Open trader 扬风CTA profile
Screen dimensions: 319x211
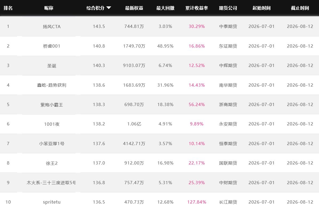coord(52,27)
